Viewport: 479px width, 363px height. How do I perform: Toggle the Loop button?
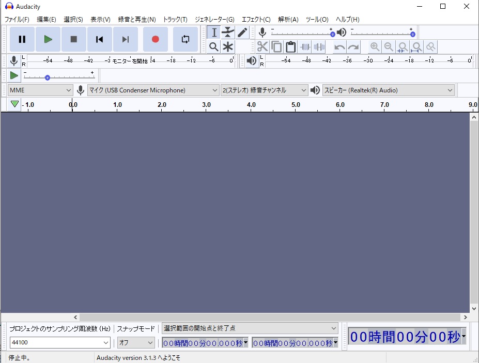[185, 39]
